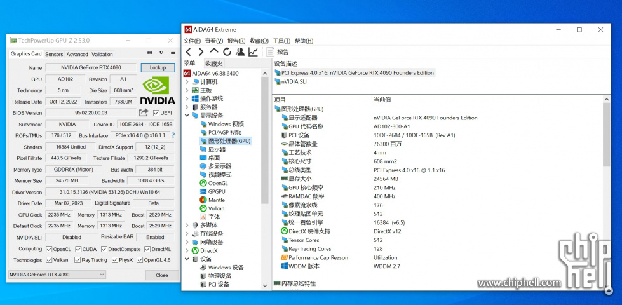Screen dimensions: 622x305
Task: Open the AIDA64 user profile icon
Action: pos(240,51)
